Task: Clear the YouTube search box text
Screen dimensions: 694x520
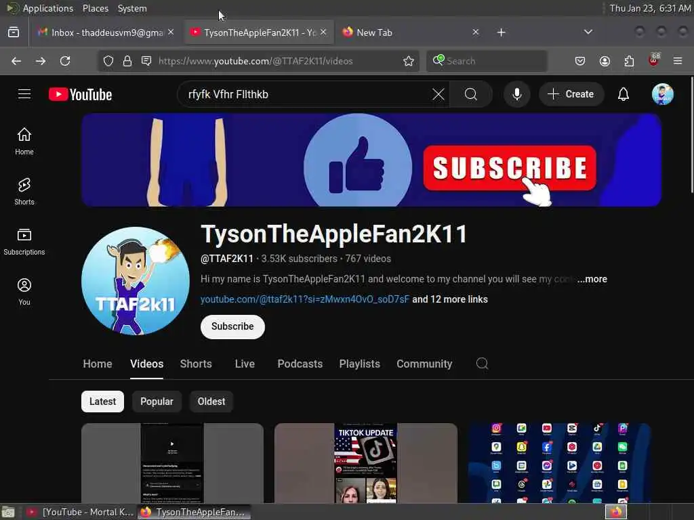Action: coord(438,94)
